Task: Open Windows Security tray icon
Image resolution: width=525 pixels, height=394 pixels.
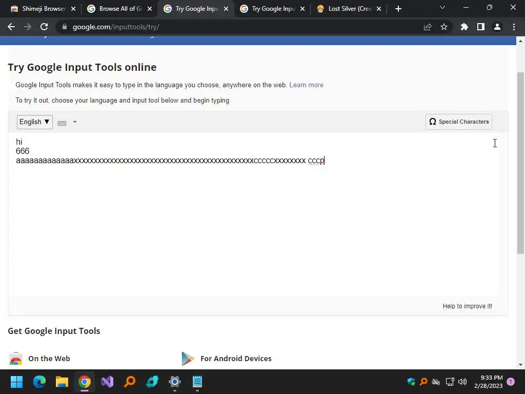Action: tap(411, 382)
